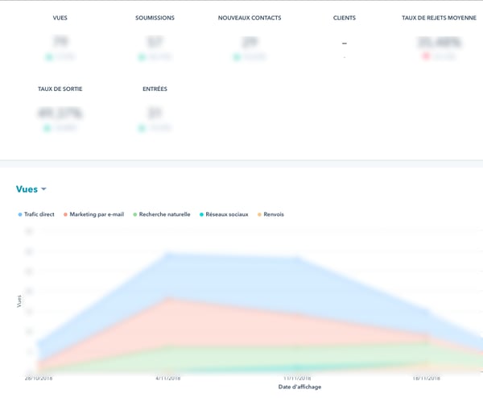
Task: Click the red Marketing par e-mail chart area
Action: [x=216, y=327]
